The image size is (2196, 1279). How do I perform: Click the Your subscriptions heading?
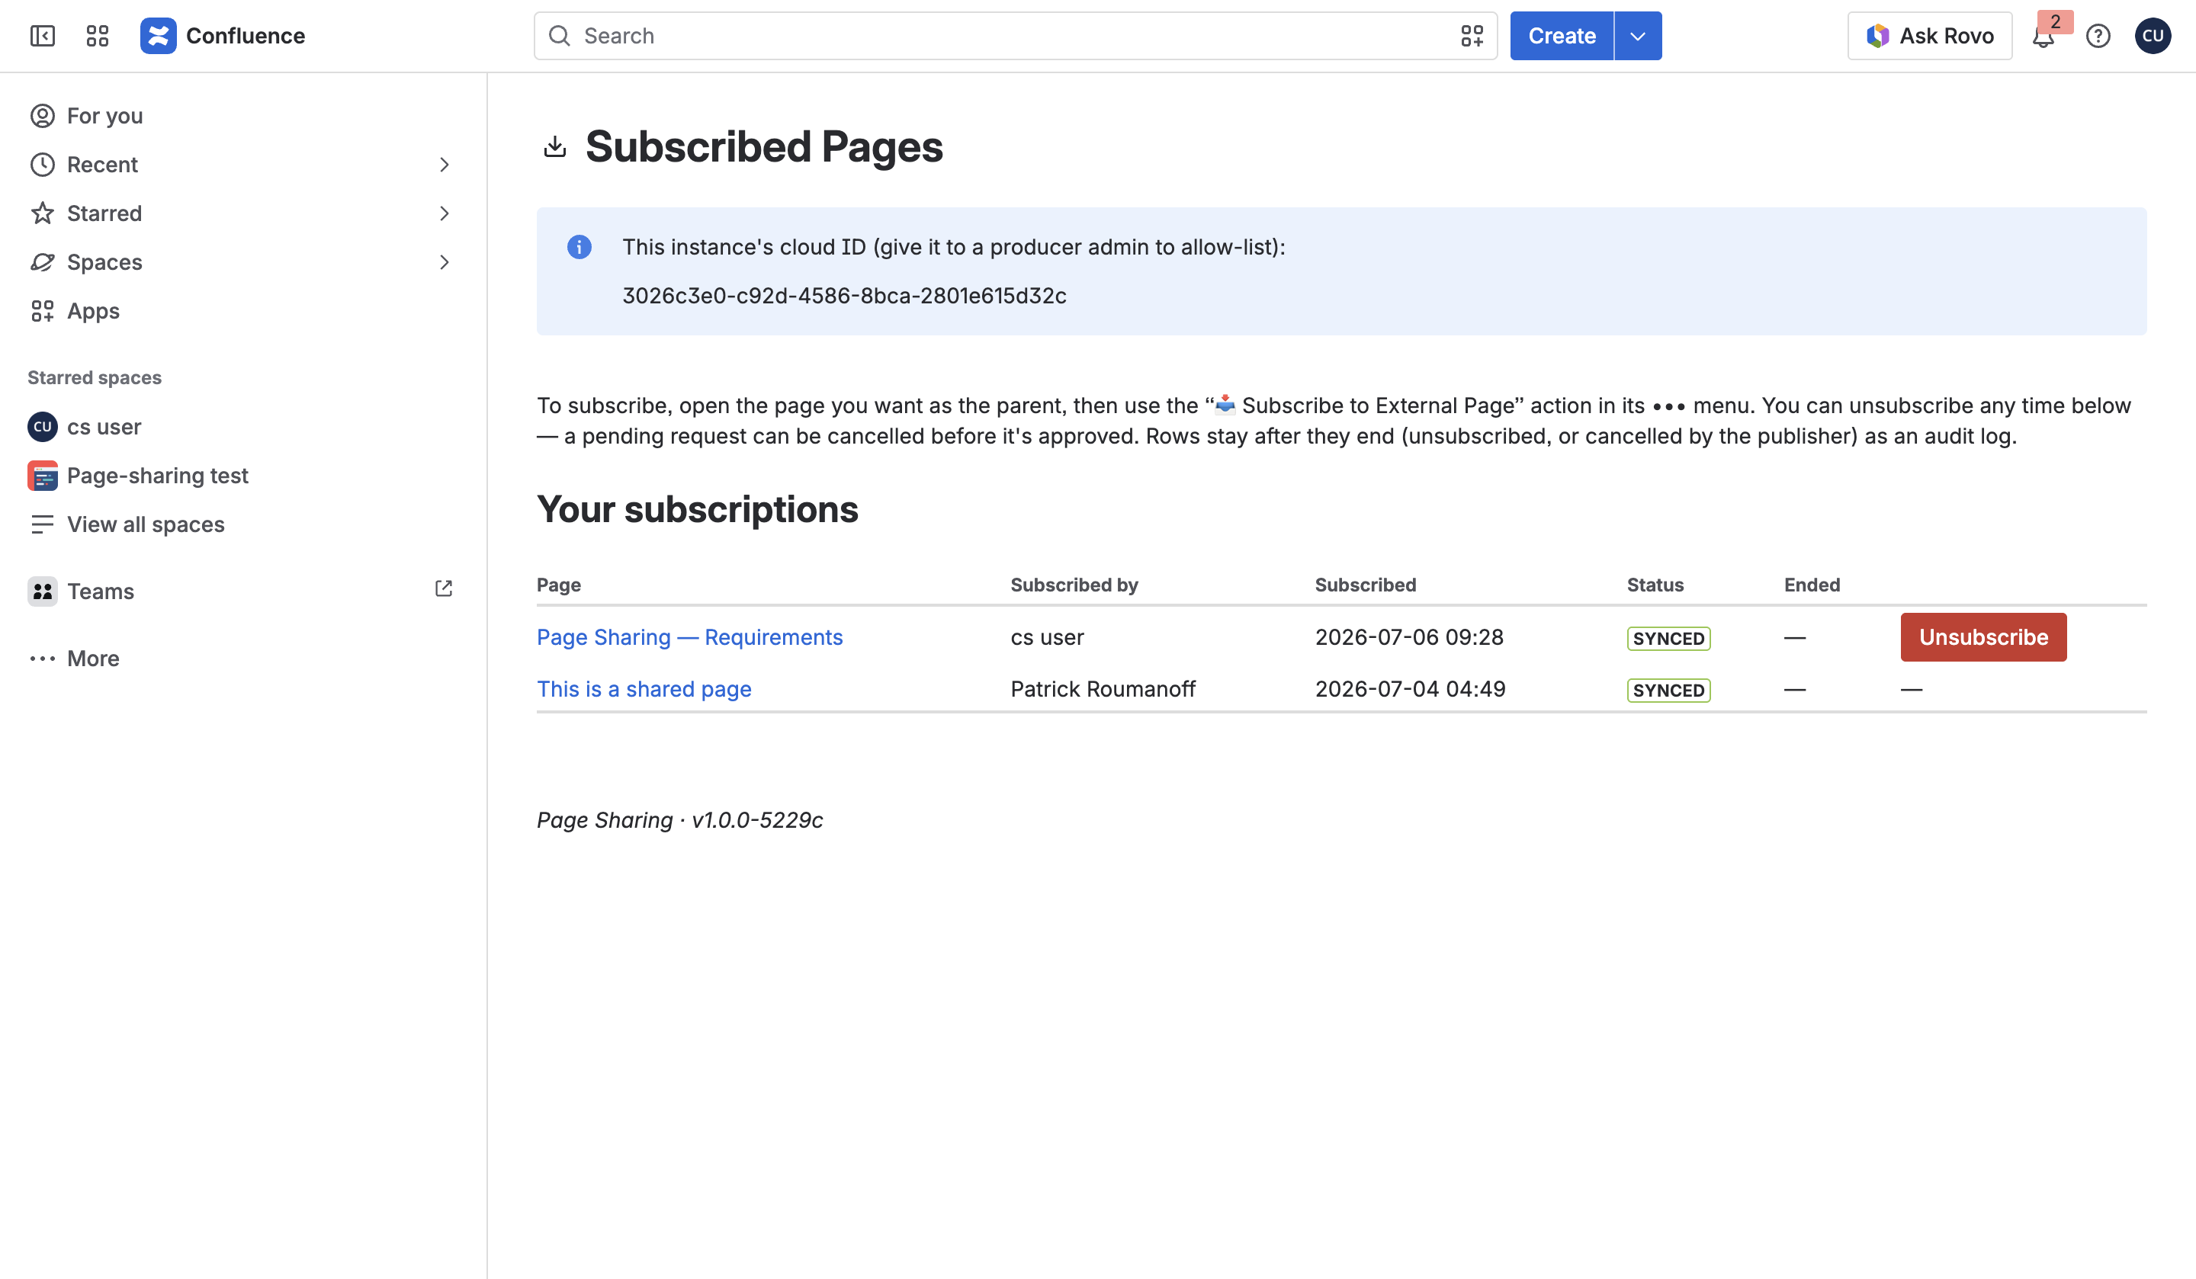pos(697,510)
